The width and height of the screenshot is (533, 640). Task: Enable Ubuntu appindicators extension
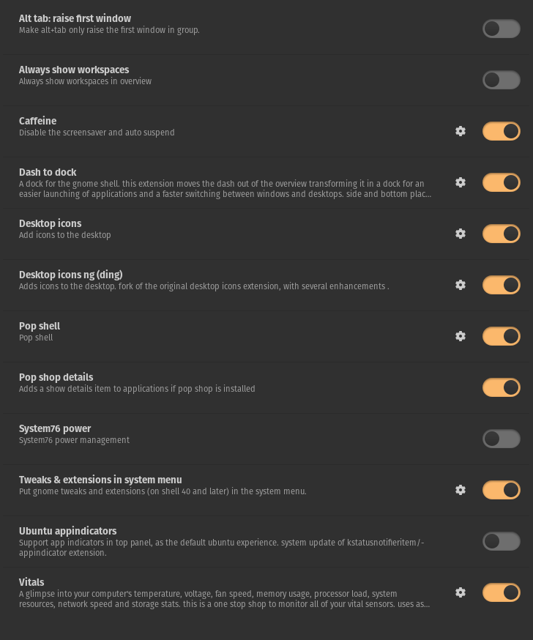(x=501, y=541)
